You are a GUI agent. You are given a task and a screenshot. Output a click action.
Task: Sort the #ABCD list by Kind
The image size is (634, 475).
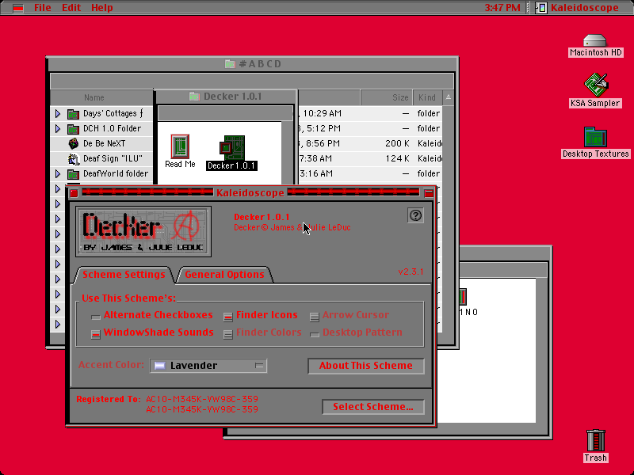[x=427, y=97]
